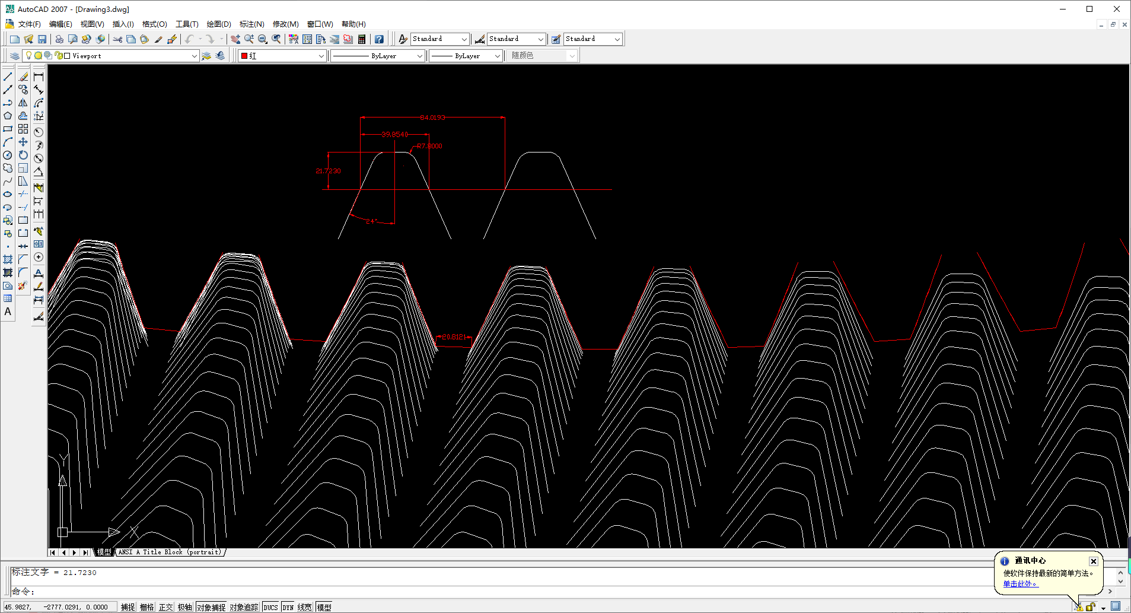Open the ByLayer lineweight dropdown
Viewport: 1131px width, 613px height.
[466, 56]
